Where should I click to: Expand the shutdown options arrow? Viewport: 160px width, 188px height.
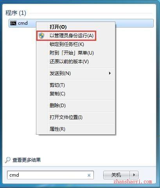click(134, 175)
